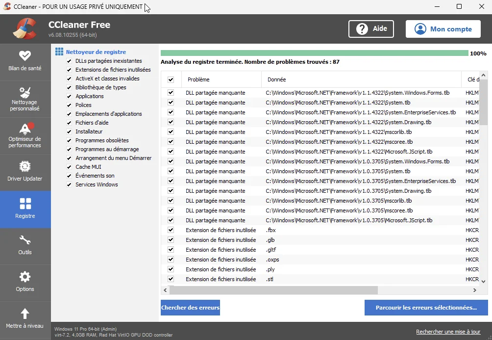Click the Mon compte user icon

(x=420, y=28)
